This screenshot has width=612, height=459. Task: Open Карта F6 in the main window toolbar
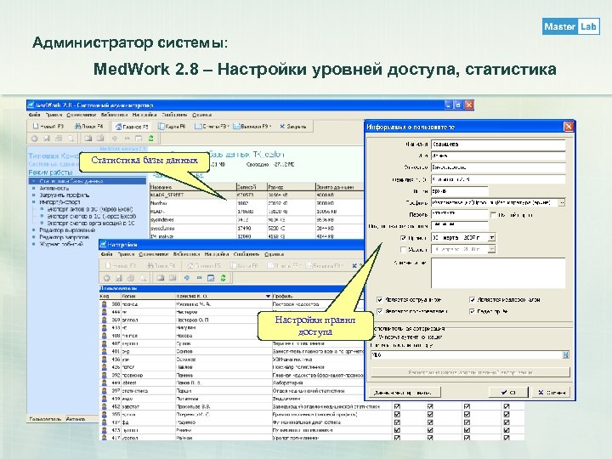coord(172,127)
